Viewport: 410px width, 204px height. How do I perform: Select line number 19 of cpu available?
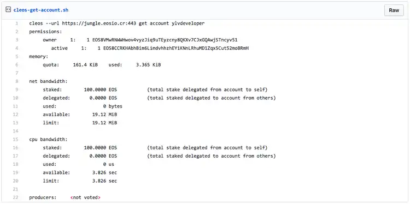(x=16, y=173)
